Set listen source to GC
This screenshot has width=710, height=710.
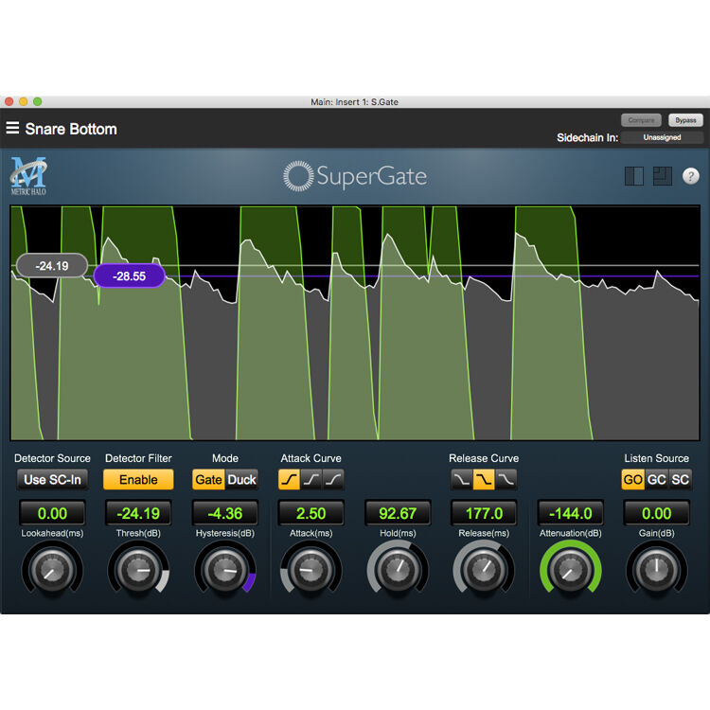657,480
